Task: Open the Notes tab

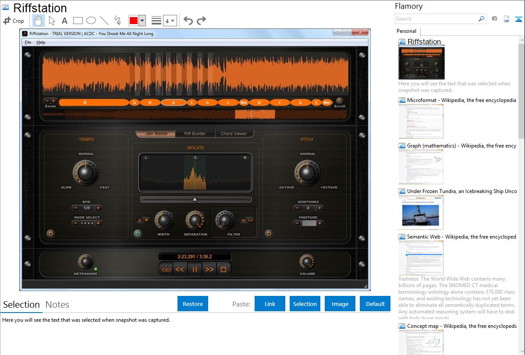Action: pyautogui.click(x=57, y=305)
